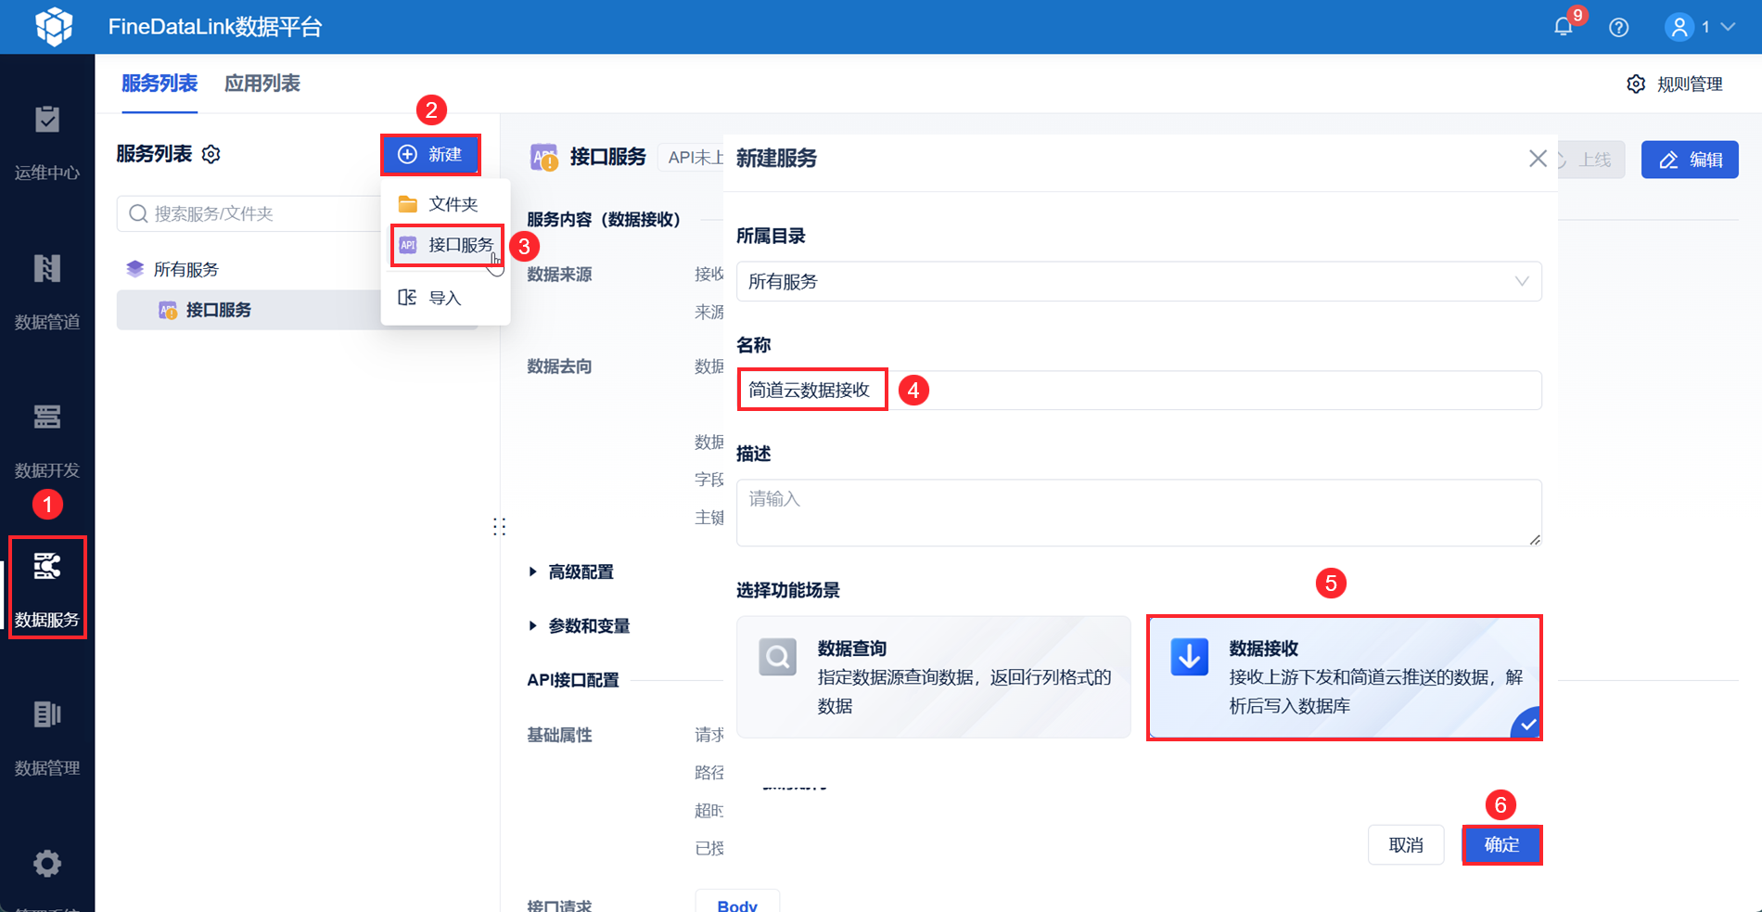1762x912 pixels.
Task: Open 运维中心 in the sidebar
Action: pos(47,143)
